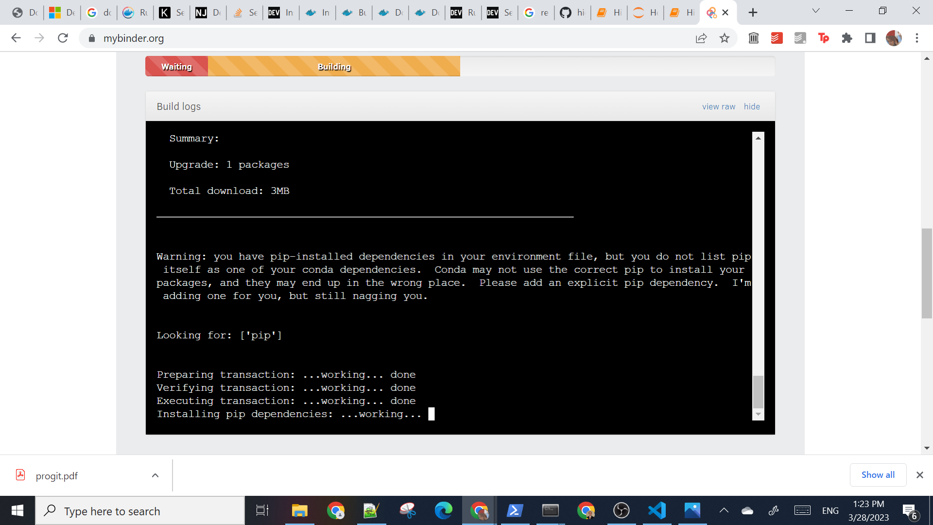
Task: Click the profile avatar icon in toolbar
Action: tap(895, 38)
